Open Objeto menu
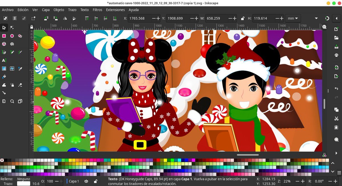 point(59,10)
